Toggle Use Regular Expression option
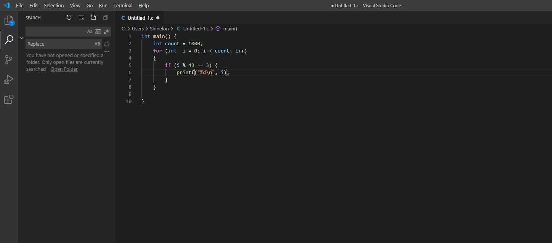The image size is (552, 243). [106, 32]
